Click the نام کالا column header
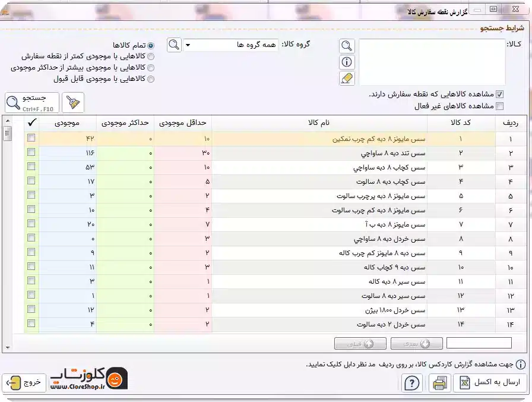 [x=319, y=123]
